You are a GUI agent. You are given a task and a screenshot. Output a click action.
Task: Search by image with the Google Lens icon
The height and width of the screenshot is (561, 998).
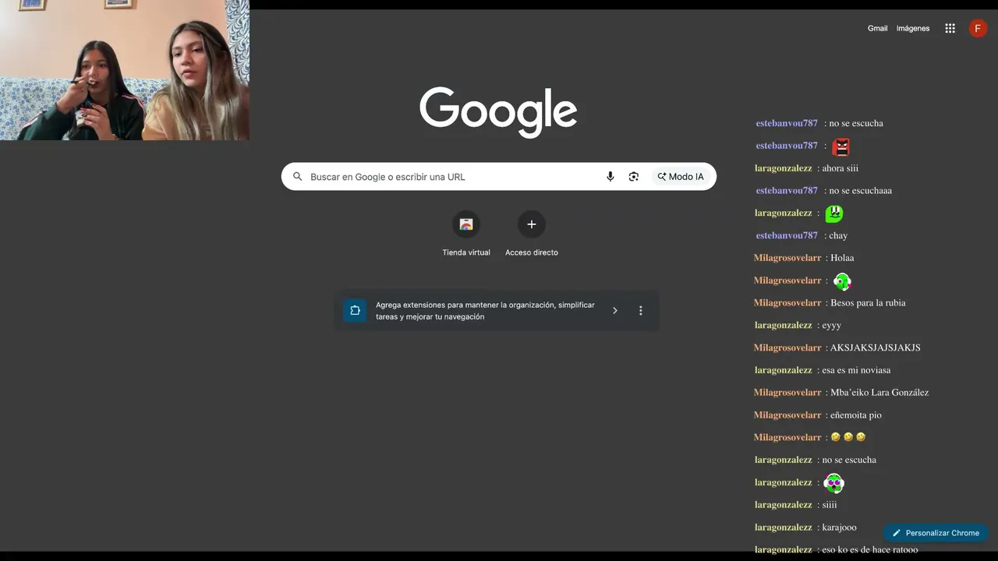tap(634, 177)
